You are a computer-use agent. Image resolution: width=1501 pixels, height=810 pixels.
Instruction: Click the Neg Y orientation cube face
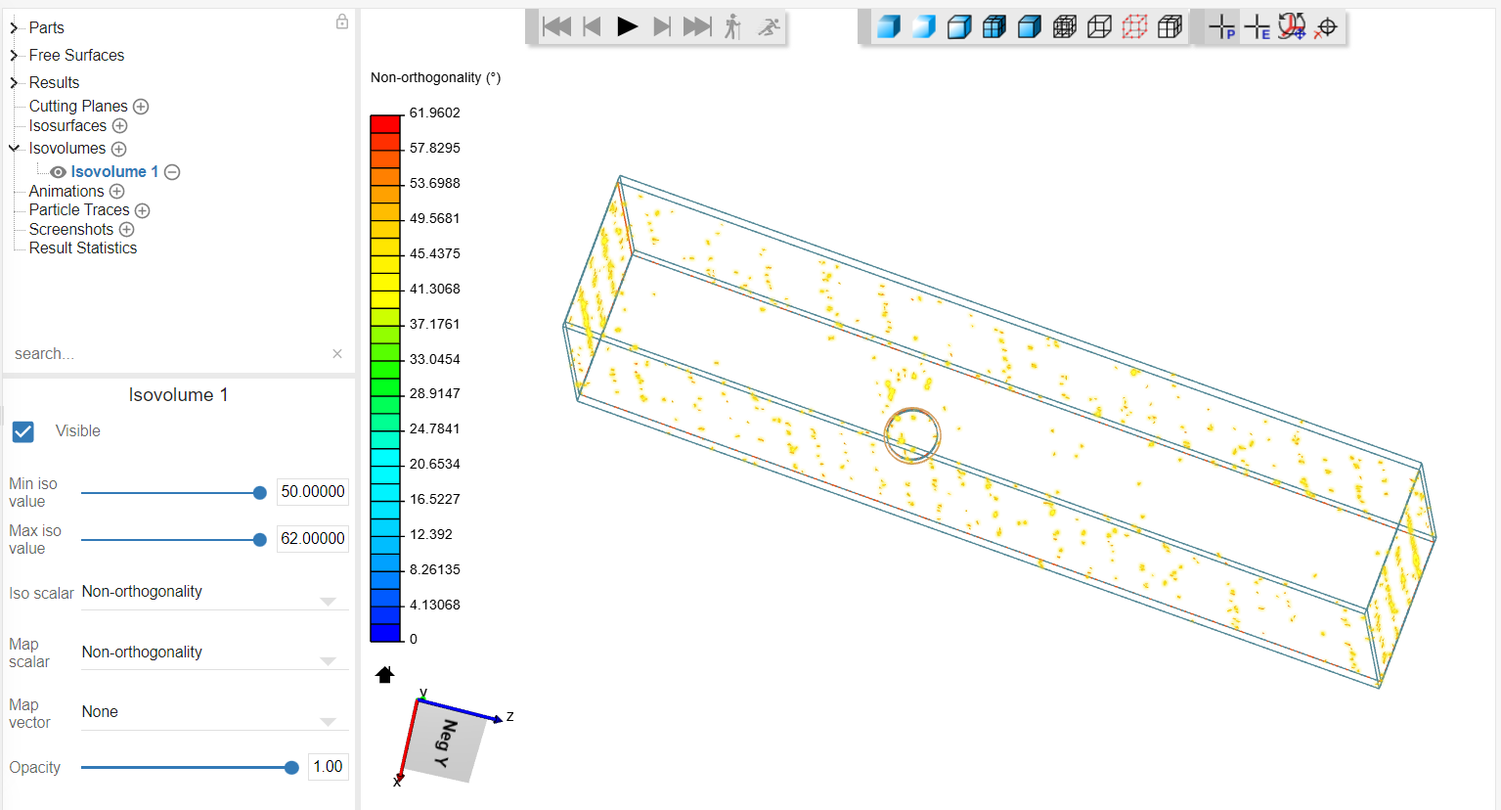tap(445, 744)
